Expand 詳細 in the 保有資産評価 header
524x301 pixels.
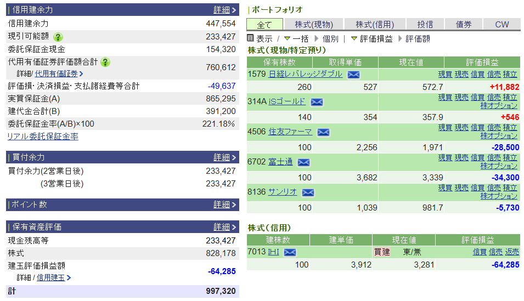(x=224, y=227)
